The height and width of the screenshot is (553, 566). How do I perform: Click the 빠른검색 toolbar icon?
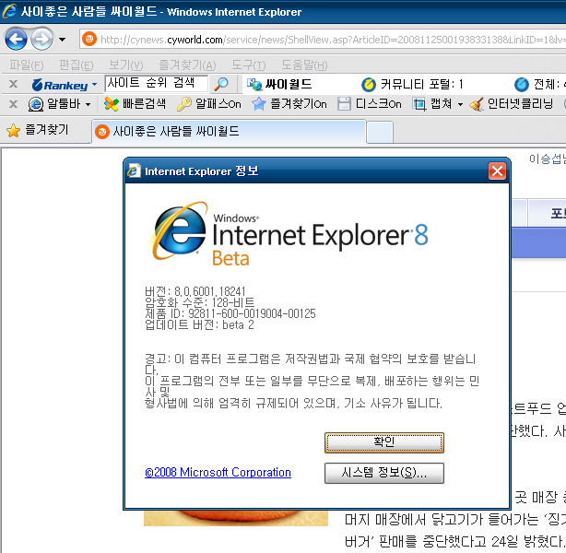pyautogui.click(x=111, y=104)
